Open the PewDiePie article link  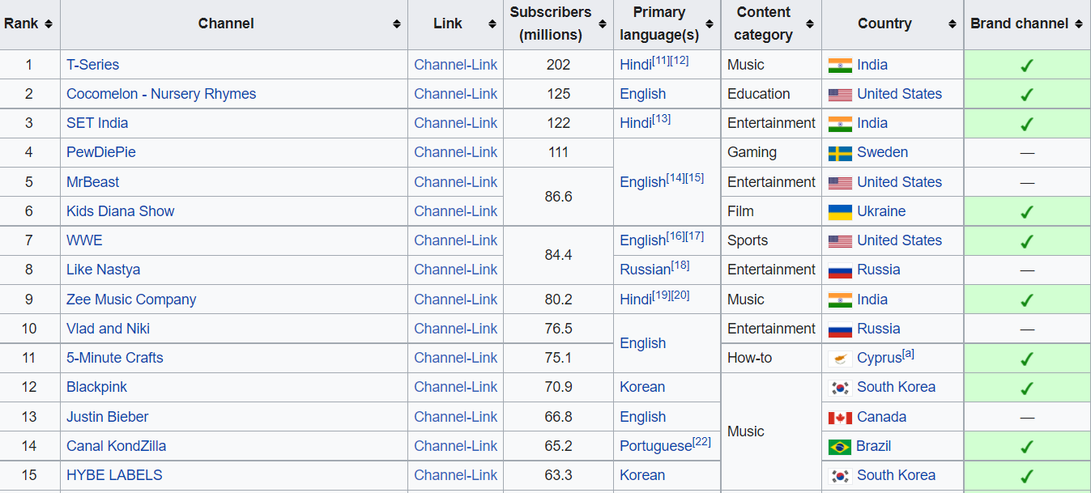101,152
